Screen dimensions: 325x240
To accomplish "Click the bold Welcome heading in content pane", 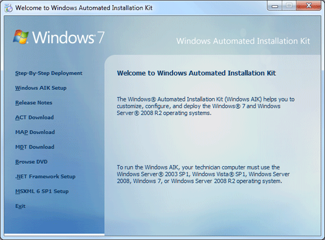I will point(196,73).
